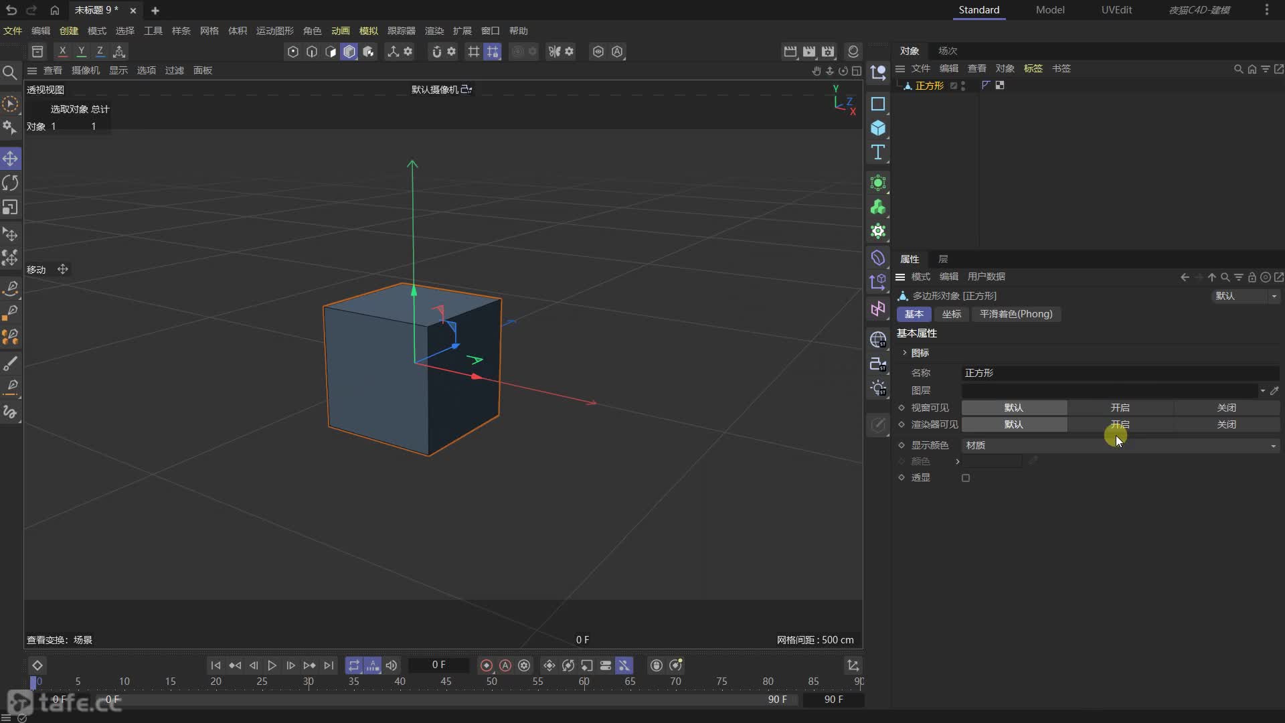Open the 创建 menu

click(x=69, y=31)
